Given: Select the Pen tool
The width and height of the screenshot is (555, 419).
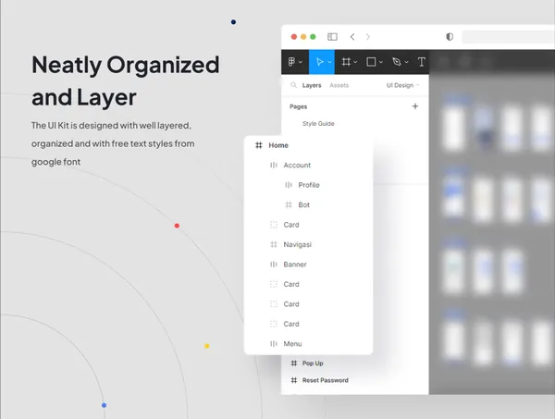Looking at the screenshot, I should coord(396,62).
